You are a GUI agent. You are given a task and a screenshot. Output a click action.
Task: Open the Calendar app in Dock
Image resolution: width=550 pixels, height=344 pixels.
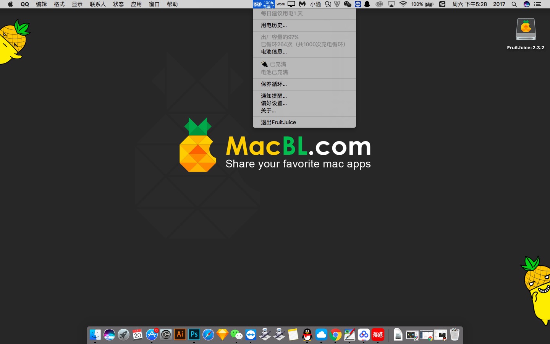(137, 335)
